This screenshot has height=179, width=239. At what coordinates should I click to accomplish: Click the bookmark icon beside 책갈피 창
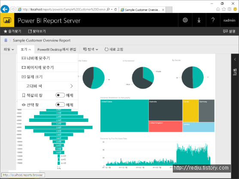click(x=24, y=95)
